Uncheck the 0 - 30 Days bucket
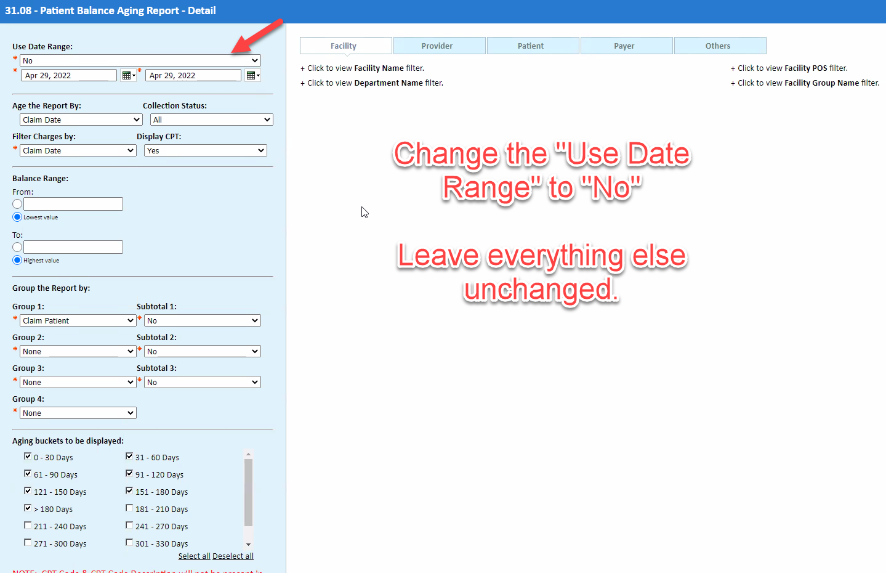This screenshot has width=886, height=573. pos(28,457)
